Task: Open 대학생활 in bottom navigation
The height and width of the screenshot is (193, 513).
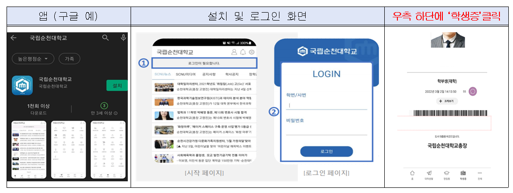Action: [x=429, y=175]
